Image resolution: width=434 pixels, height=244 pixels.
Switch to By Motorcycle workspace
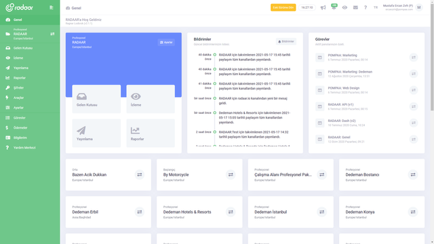coord(231,175)
